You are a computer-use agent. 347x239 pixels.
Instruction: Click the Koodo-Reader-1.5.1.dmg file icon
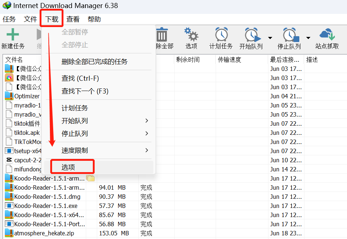click(x=9, y=196)
